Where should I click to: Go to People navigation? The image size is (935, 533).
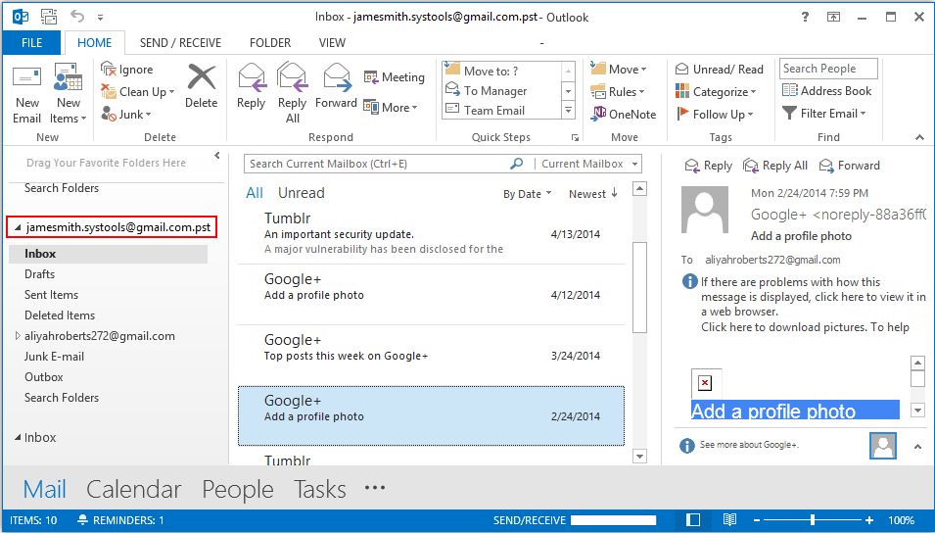237,490
